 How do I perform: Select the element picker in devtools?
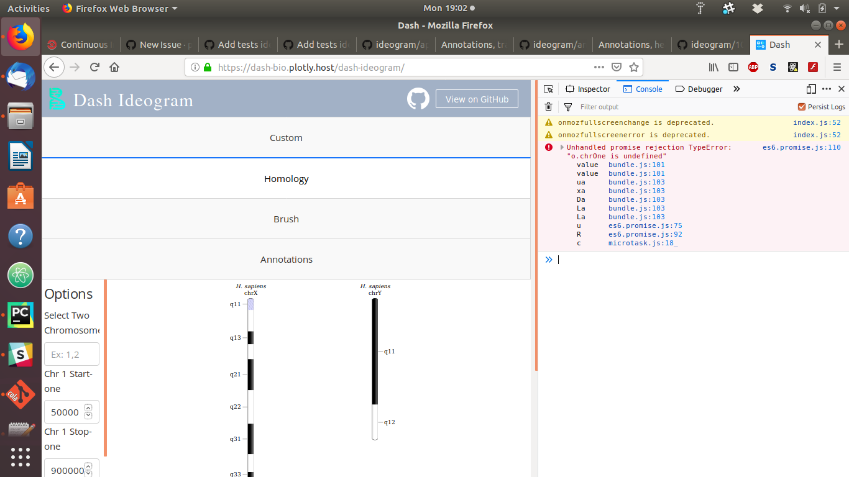549,89
